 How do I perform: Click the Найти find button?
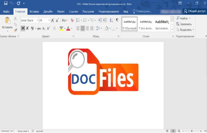pos(182,18)
